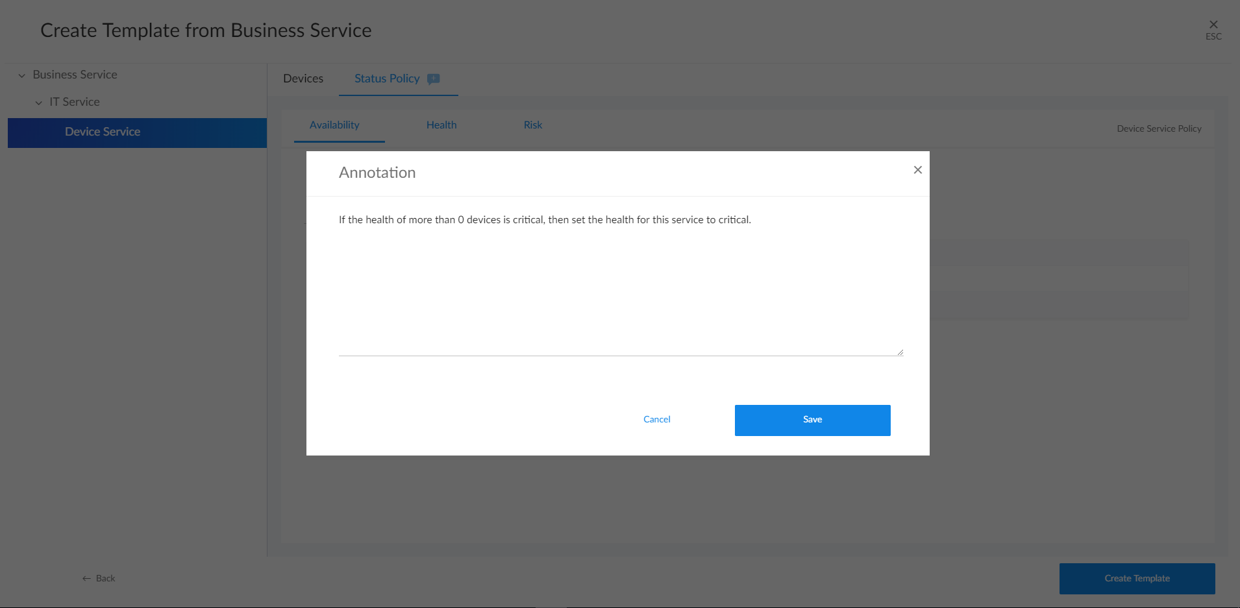The height and width of the screenshot is (608, 1240).
Task: Click the annotation comment icon beside Status Policy
Action: 434,79
